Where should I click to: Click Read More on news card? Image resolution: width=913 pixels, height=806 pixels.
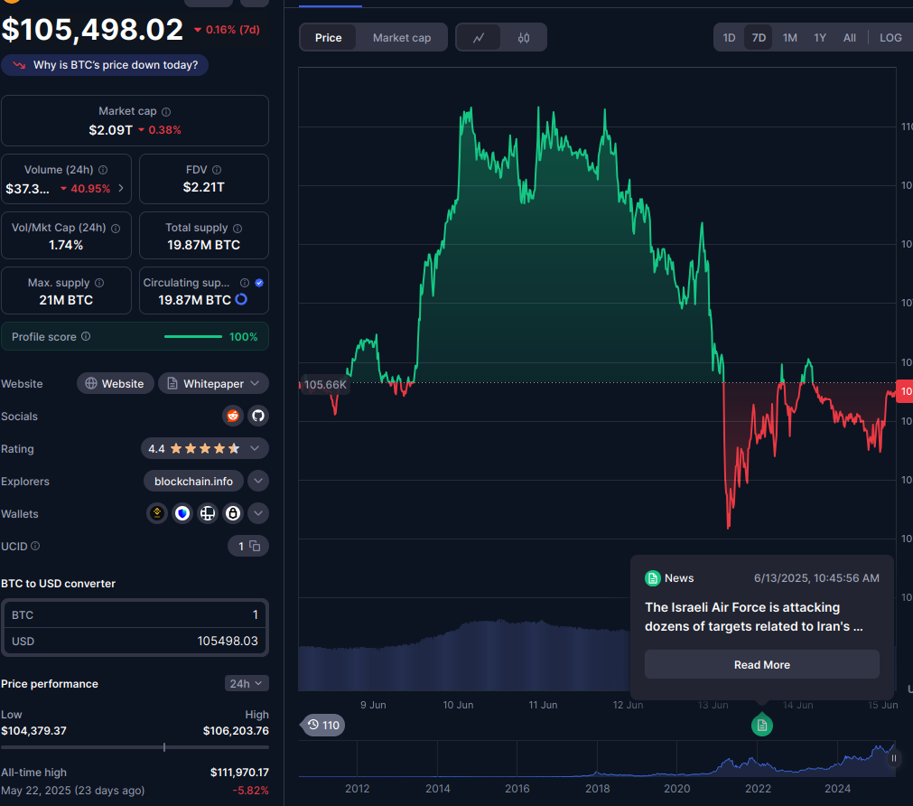coord(761,664)
